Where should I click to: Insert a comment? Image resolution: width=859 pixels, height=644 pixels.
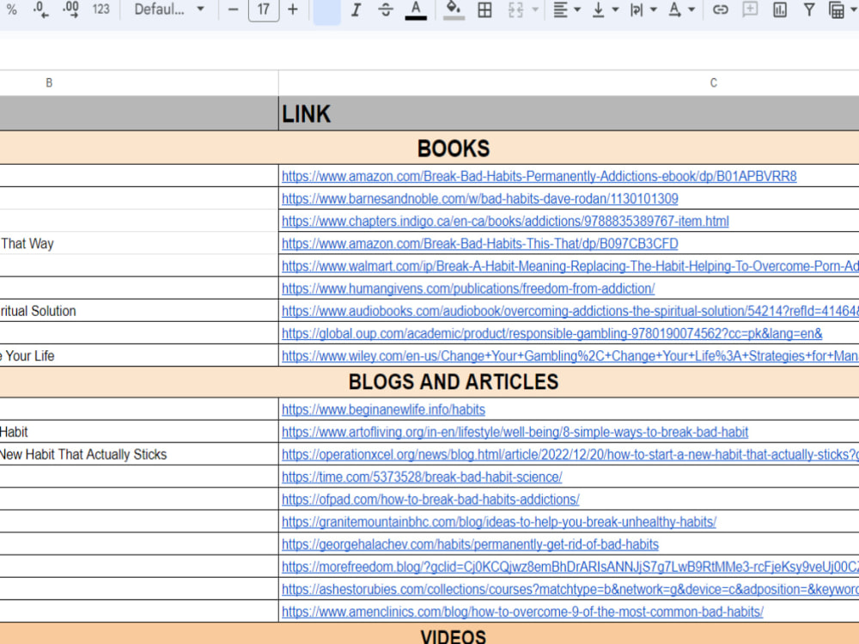pyautogui.click(x=749, y=10)
